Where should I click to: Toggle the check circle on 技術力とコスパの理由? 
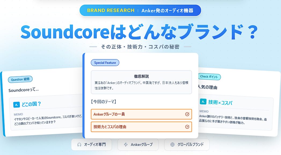[x=187, y=127]
